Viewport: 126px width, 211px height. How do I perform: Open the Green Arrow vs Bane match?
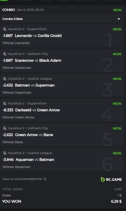tap(34, 135)
